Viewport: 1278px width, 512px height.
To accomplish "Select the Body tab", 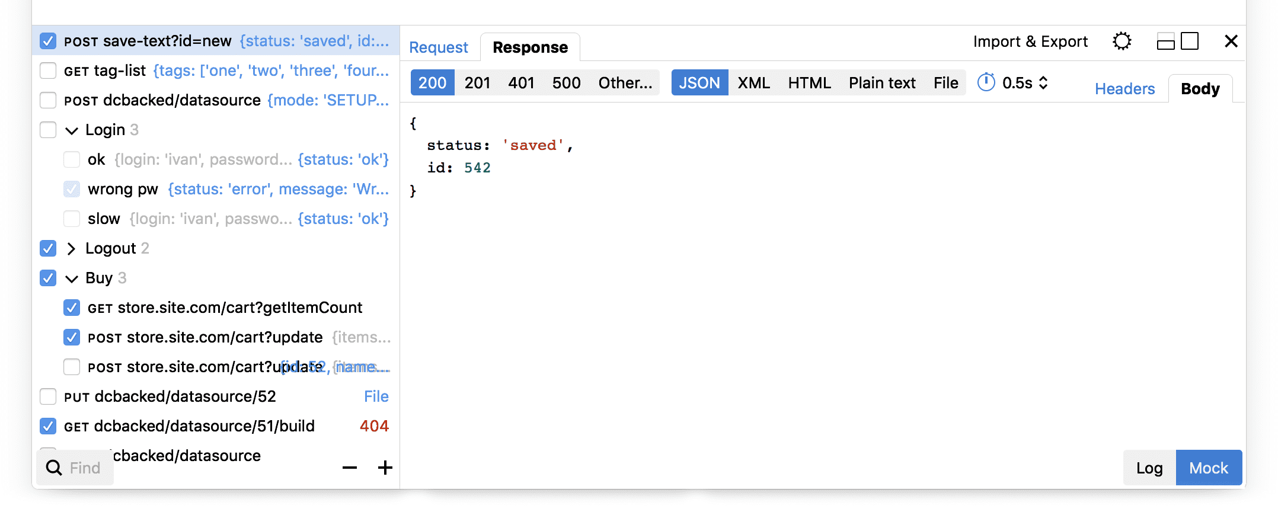I will coord(1200,89).
